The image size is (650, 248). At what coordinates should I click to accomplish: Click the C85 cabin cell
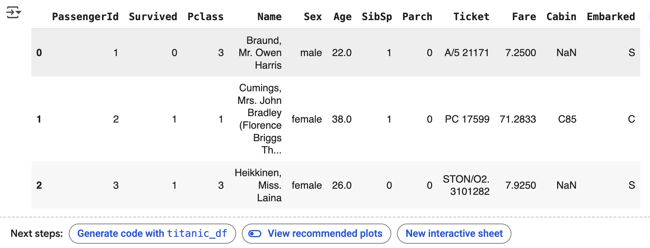pyautogui.click(x=567, y=119)
